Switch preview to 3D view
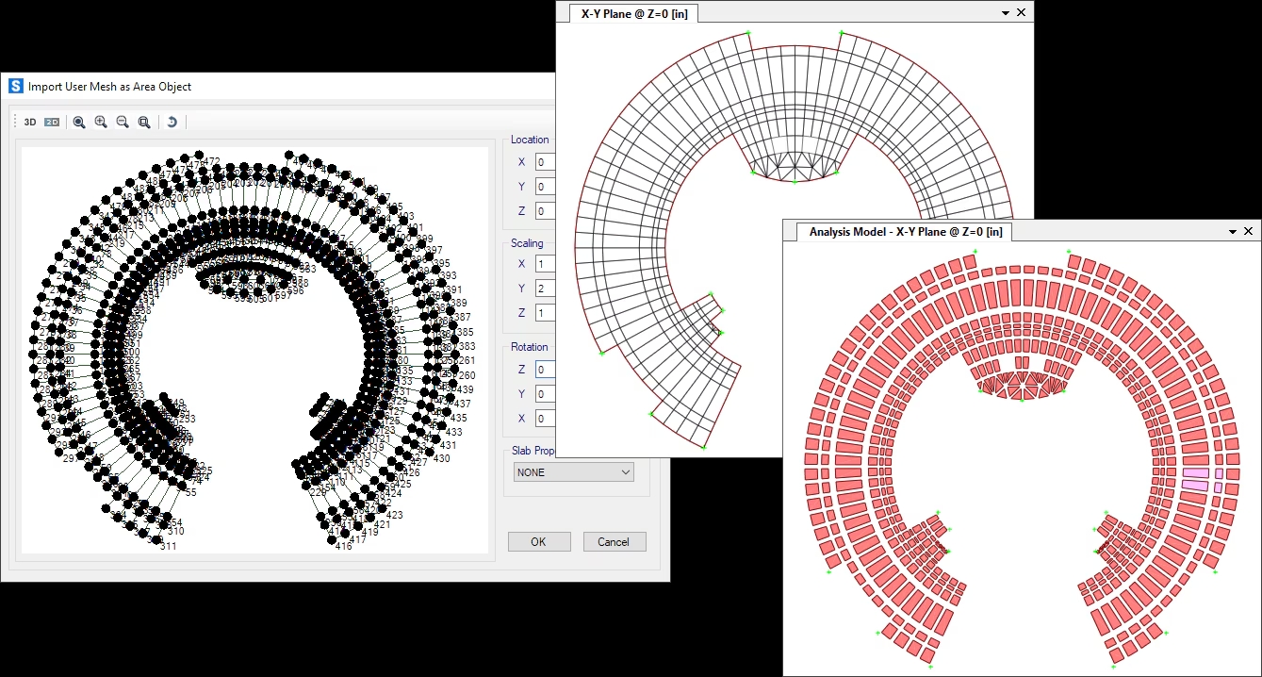 [x=30, y=122]
